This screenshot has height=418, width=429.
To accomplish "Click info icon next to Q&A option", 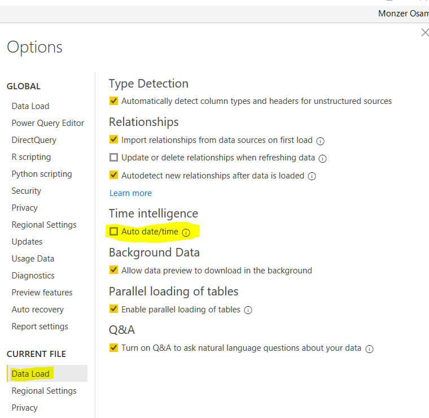I will click(x=369, y=349).
